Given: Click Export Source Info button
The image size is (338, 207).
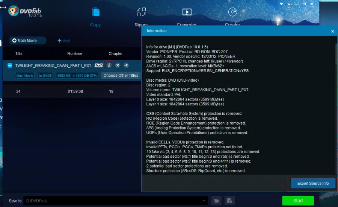Looking at the screenshot, I should click(313, 183).
